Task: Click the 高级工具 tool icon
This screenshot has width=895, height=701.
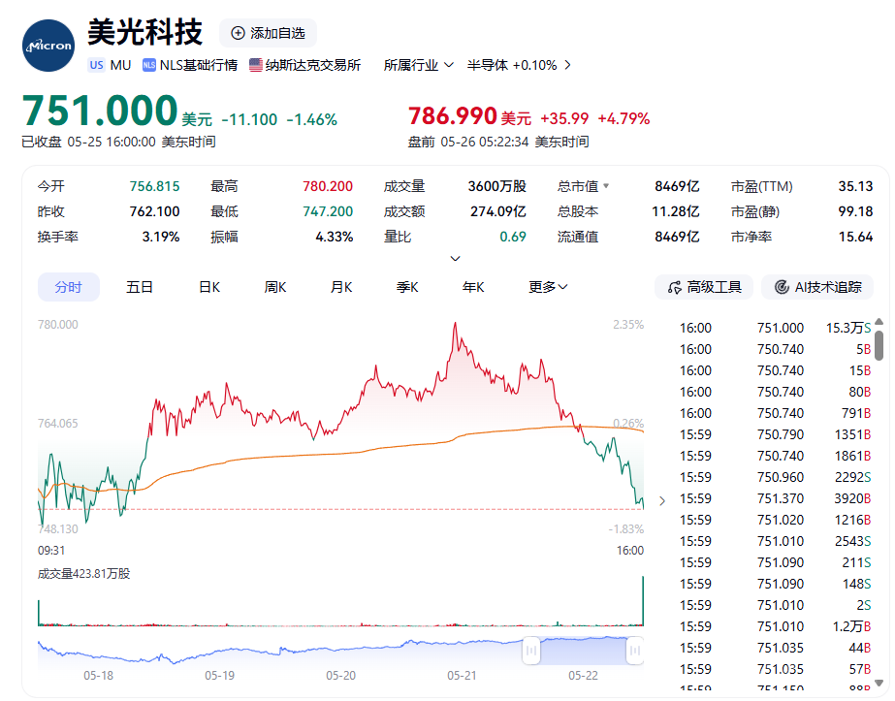Action: (675, 287)
